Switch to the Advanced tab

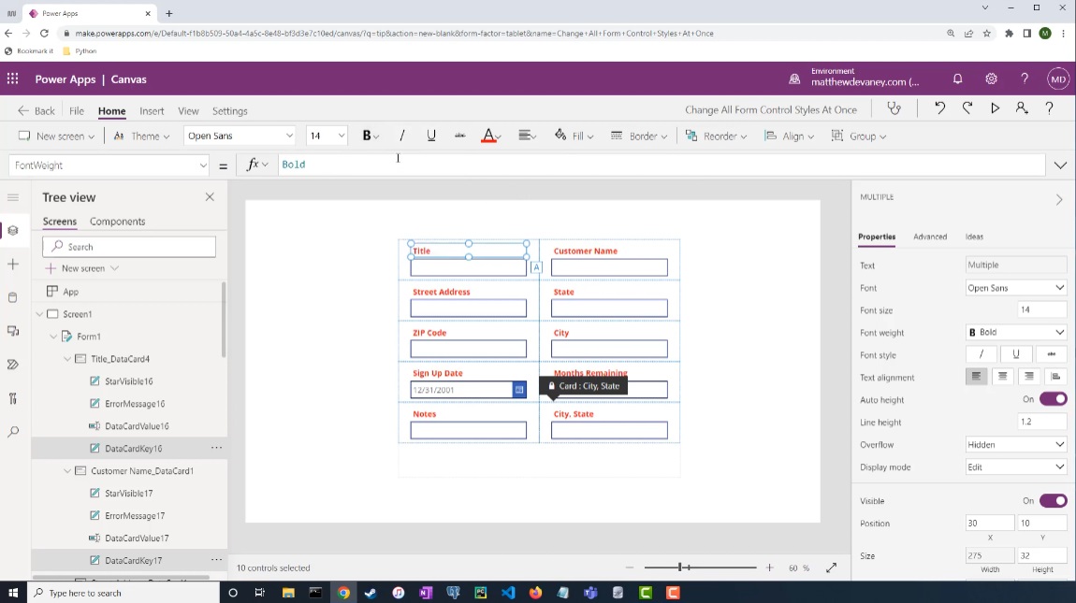pyautogui.click(x=930, y=237)
